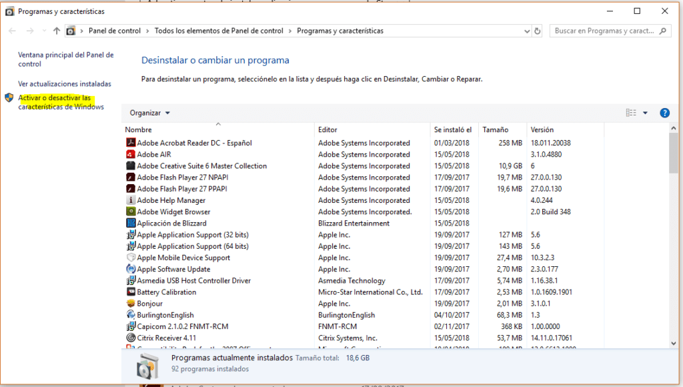Expand the view options dropdown arrow
The image size is (683, 387).
click(646, 113)
